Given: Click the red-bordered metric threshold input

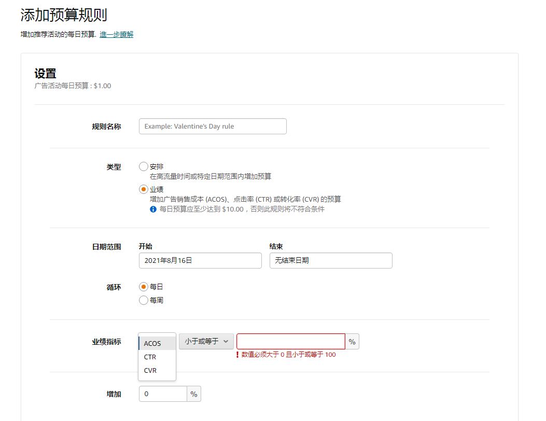Looking at the screenshot, I should click(291, 341).
